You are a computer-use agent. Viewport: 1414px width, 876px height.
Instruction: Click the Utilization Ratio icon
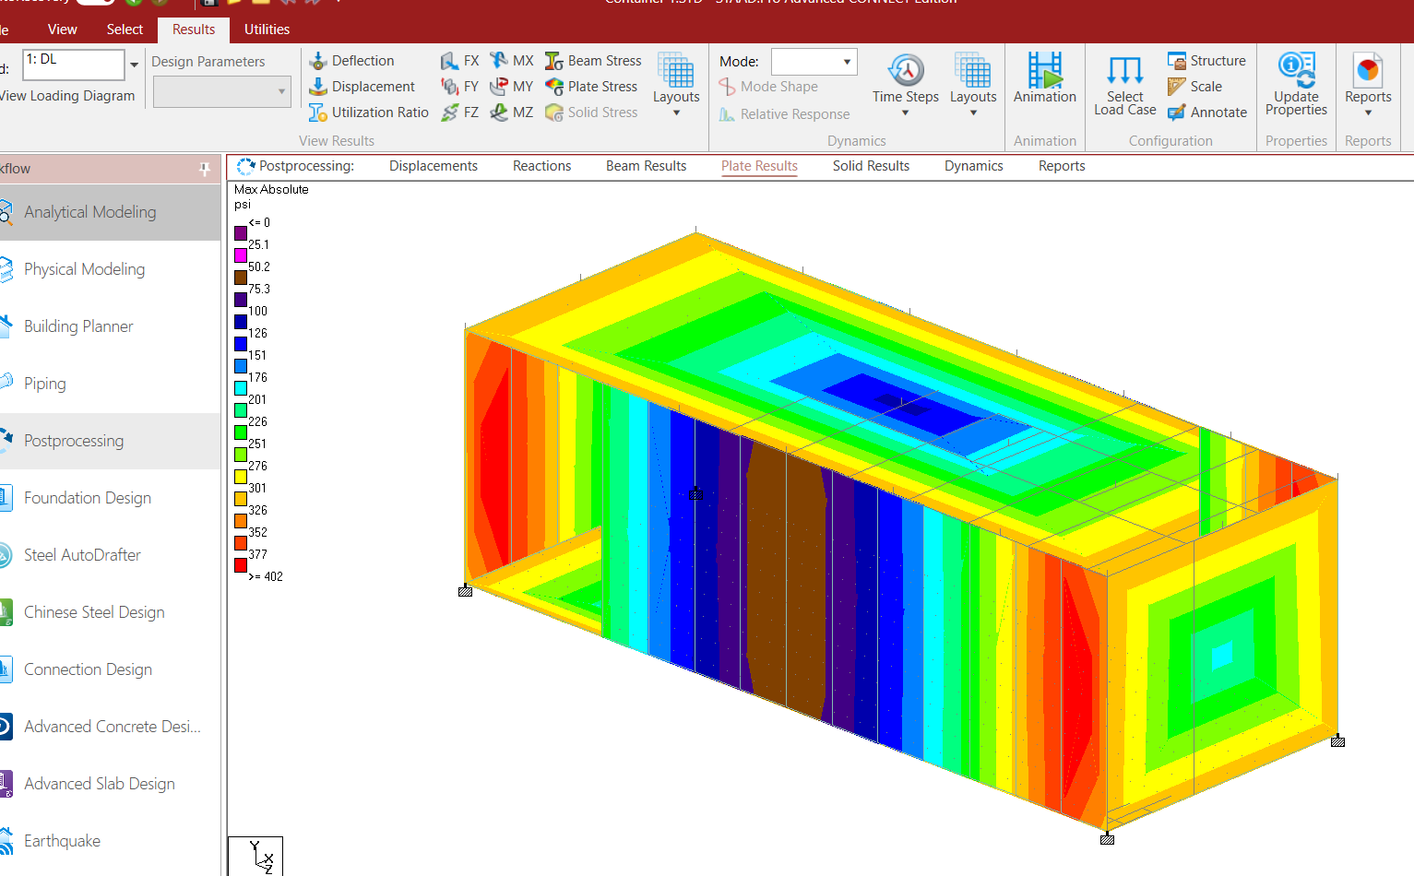click(318, 112)
